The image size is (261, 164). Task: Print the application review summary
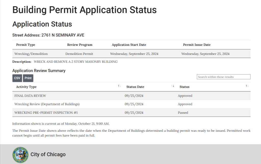[28, 78]
